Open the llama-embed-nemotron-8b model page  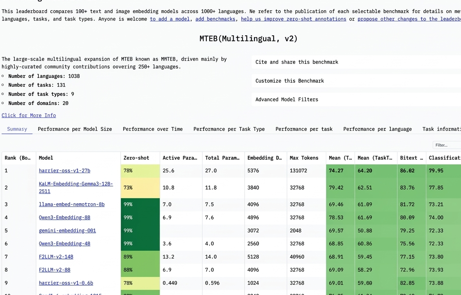71,204
